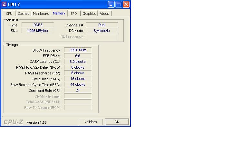This screenshot has width=232, height=145.
Task: Click the DDR3 type field
Action: click(38, 25)
